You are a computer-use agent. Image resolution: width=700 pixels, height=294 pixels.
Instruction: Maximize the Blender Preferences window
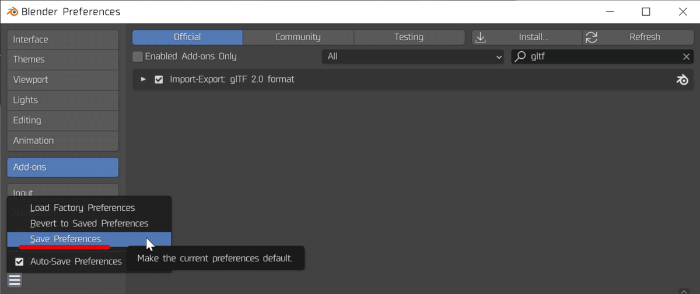(646, 12)
